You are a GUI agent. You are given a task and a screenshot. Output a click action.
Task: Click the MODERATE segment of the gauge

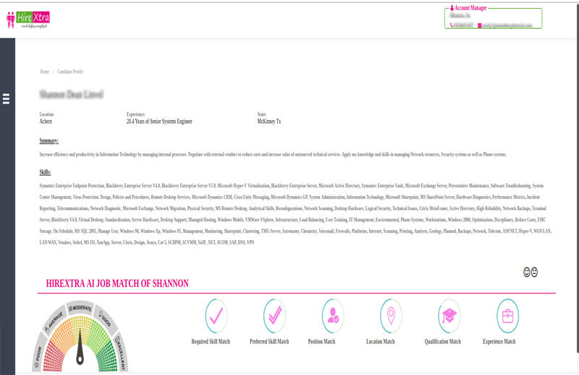(x=80, y=308)
